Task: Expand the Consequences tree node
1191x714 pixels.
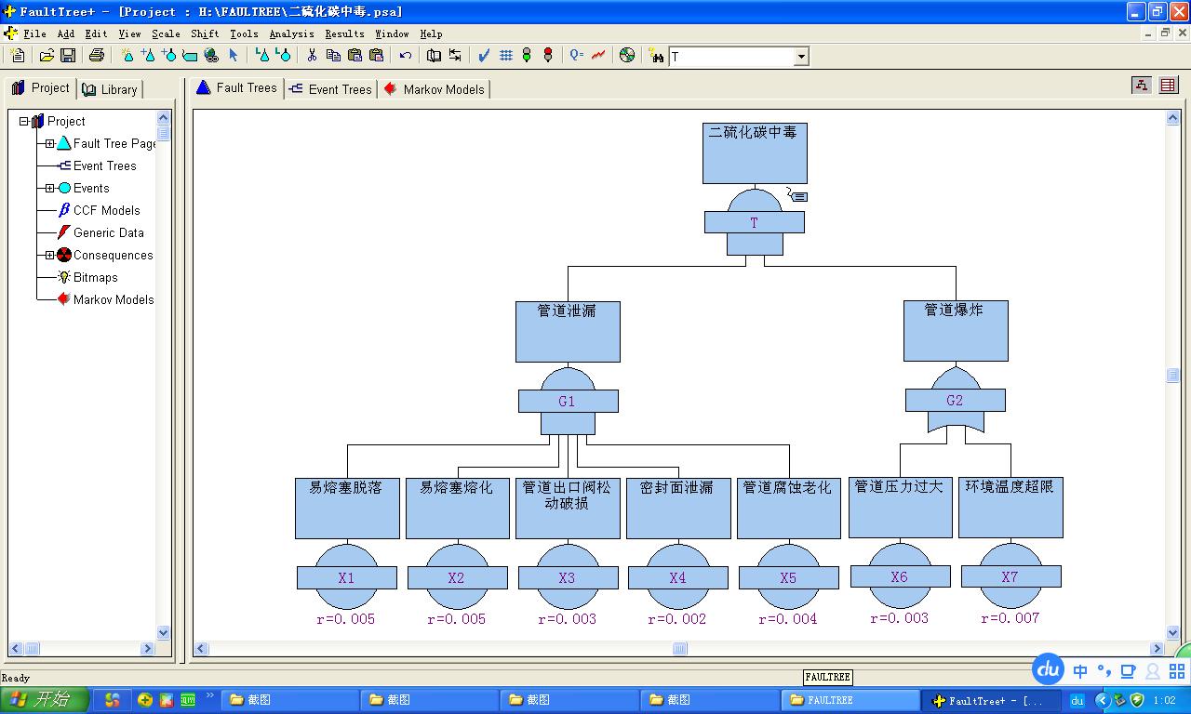Action: pyautogui.click(x=49, y=255)
